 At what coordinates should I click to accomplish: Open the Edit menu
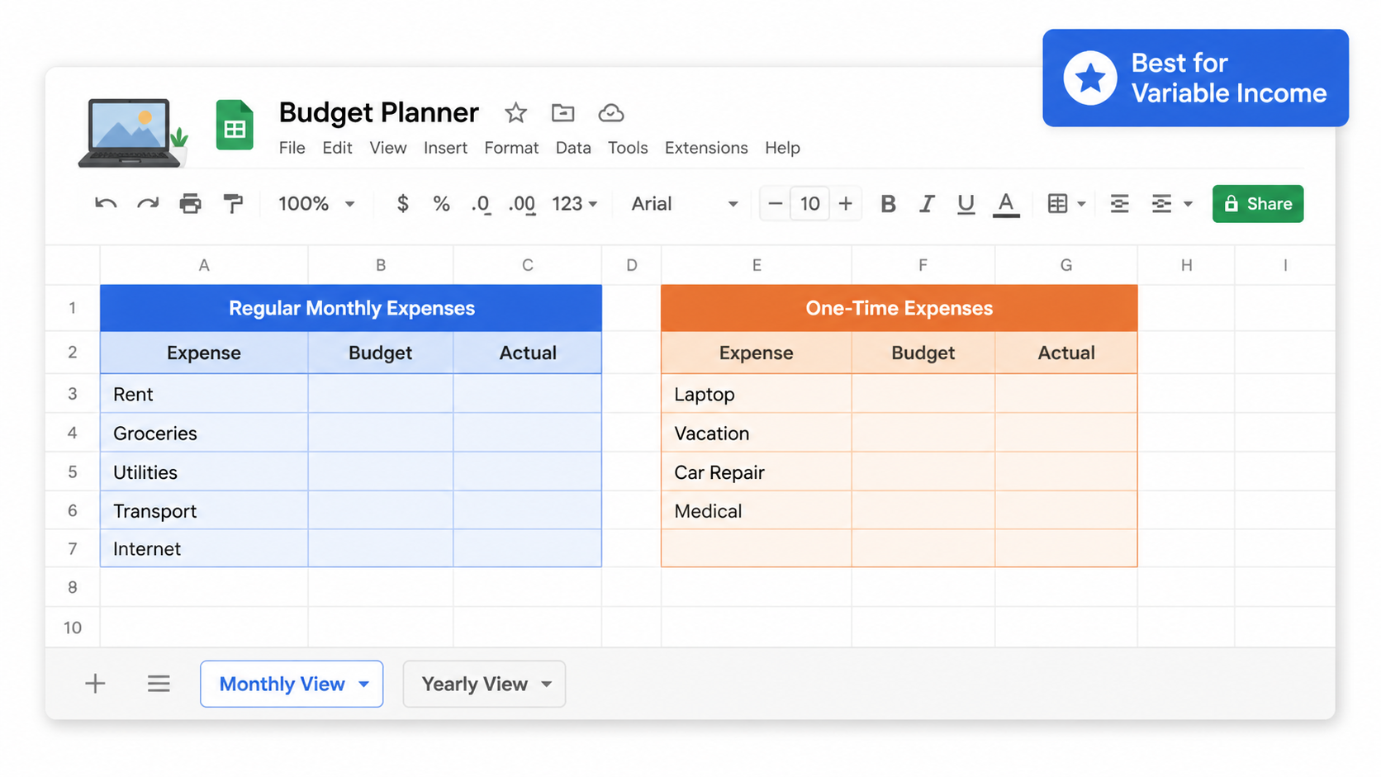click(x=337, y=148)
